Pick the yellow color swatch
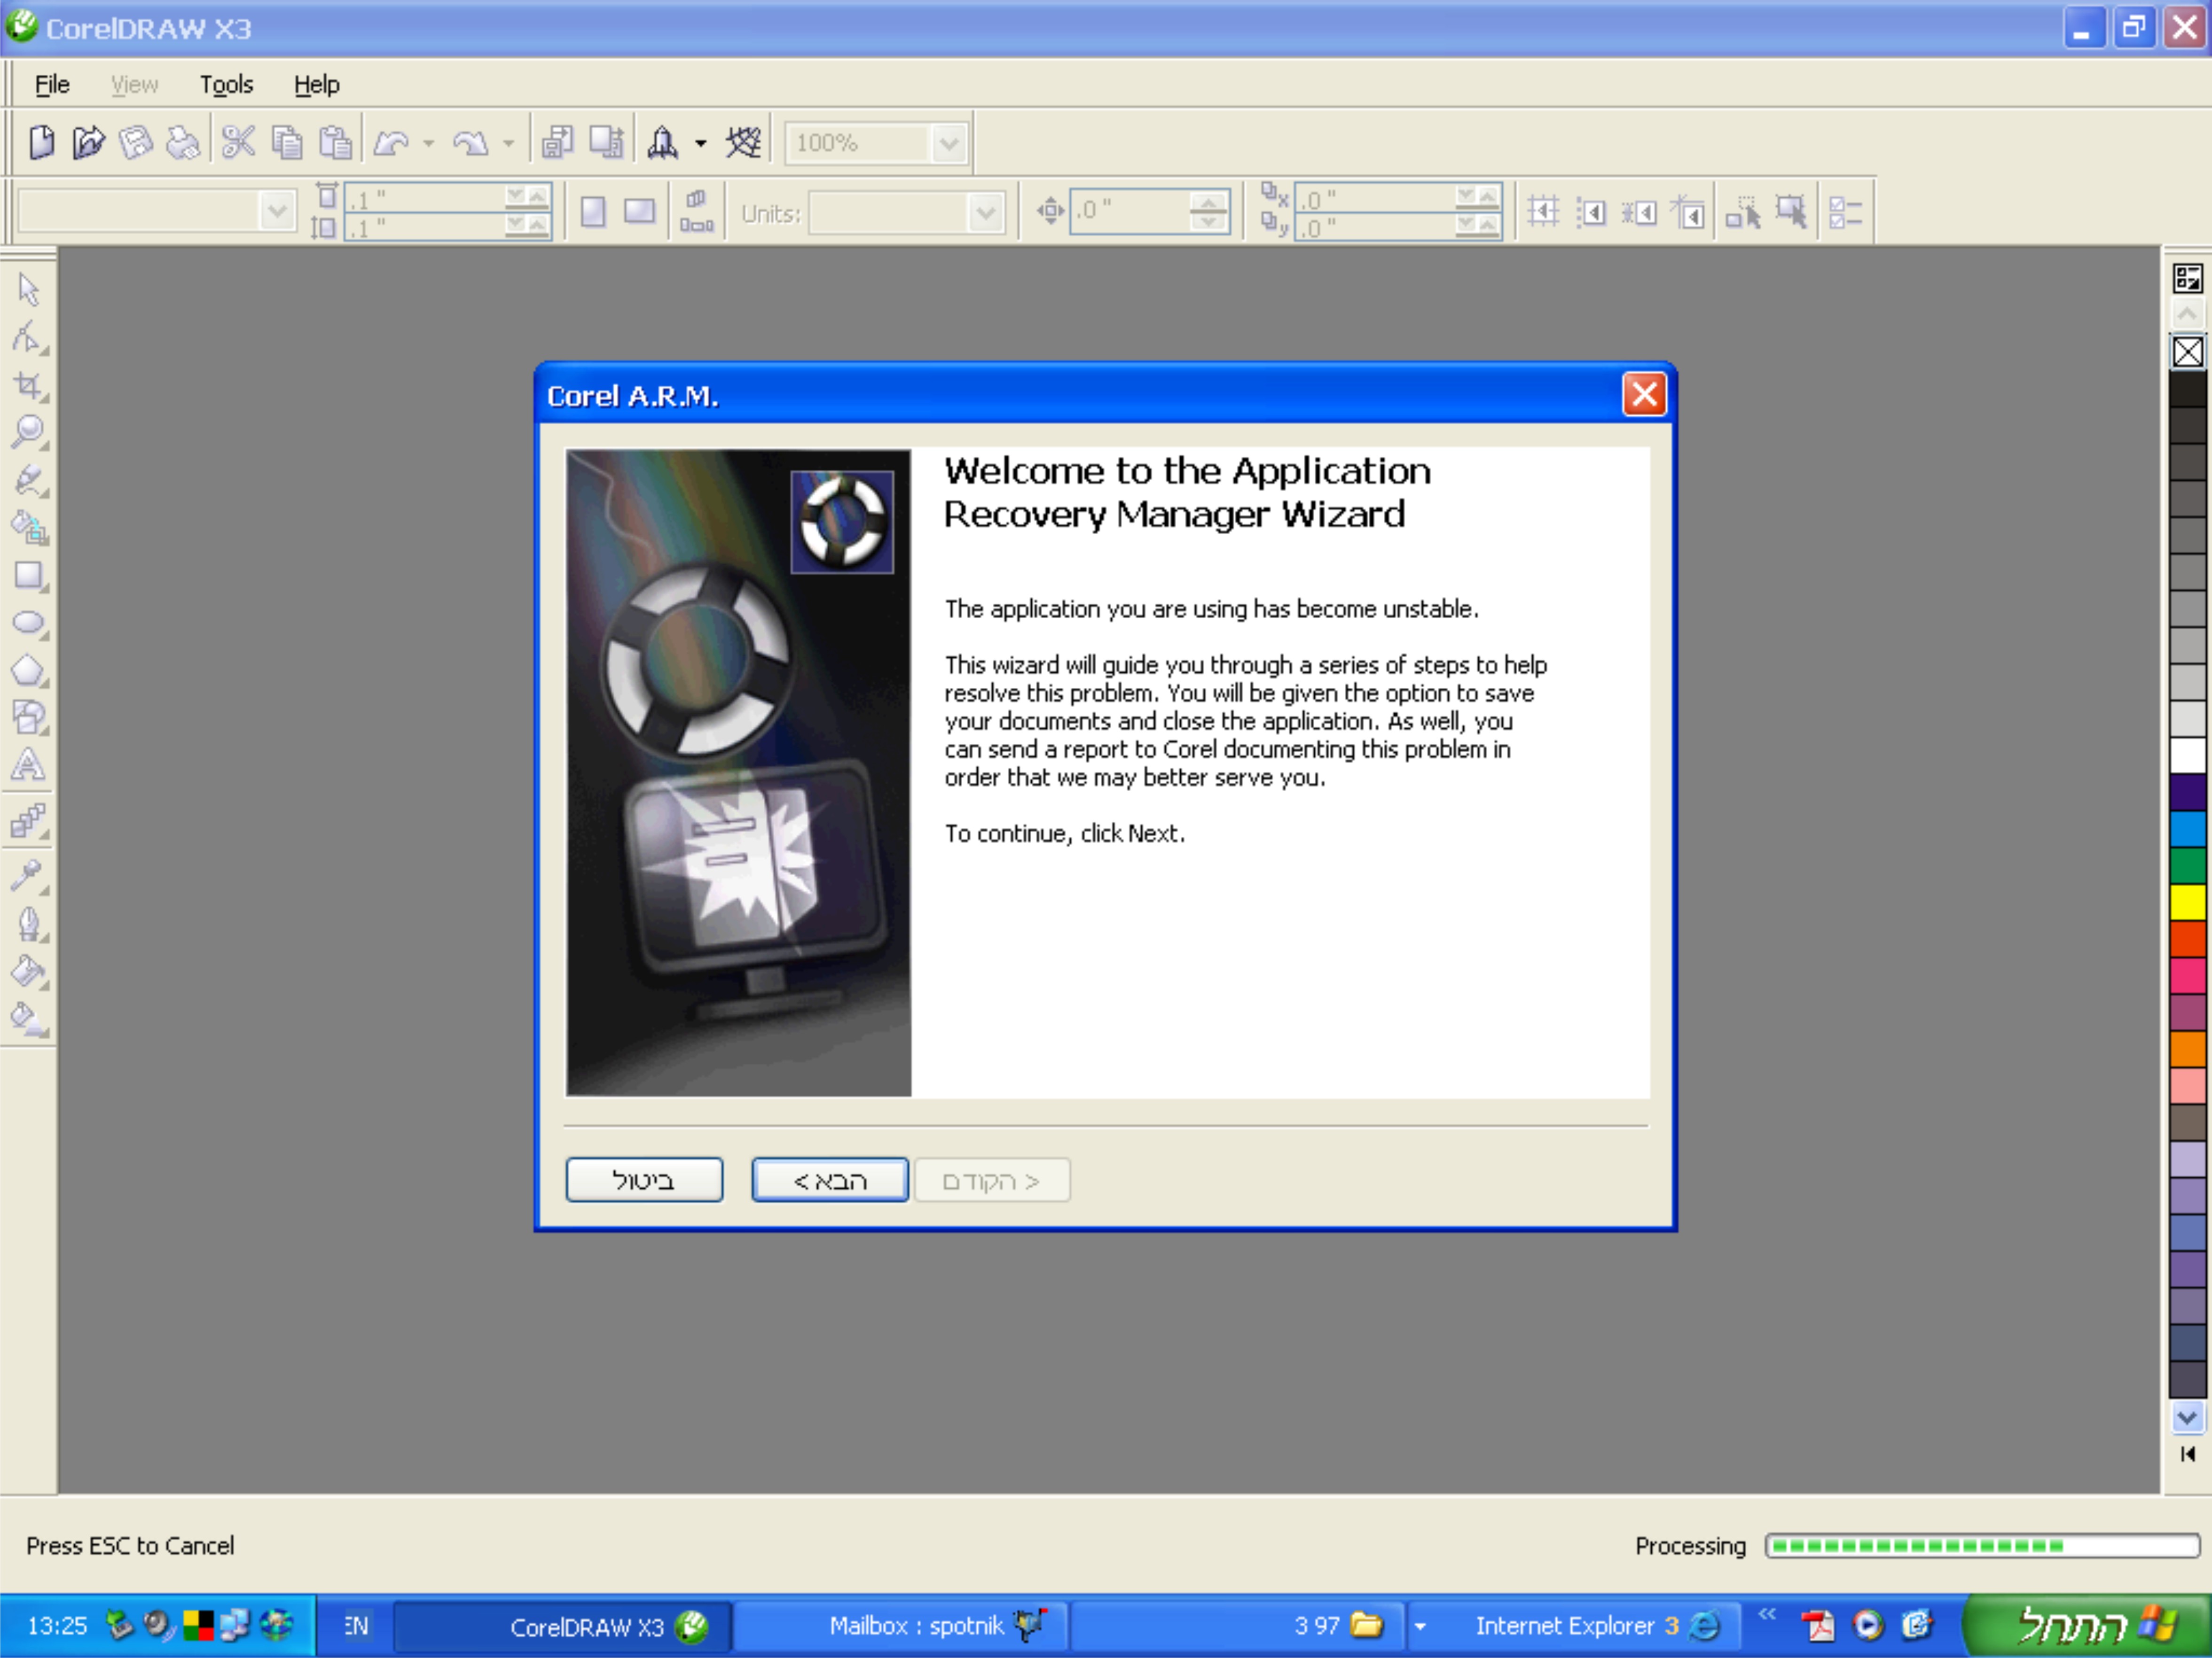The width and height of the screenshot is (2212, 1658). (2187, 902)
